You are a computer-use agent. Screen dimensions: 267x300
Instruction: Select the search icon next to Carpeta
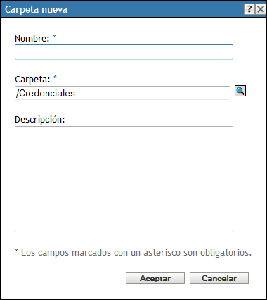click(x=240, y=91)
